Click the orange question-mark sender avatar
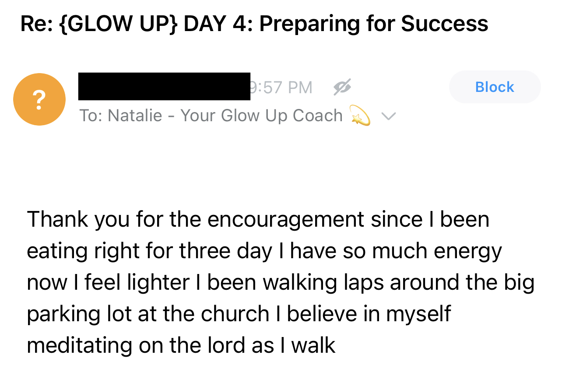This screenshot has height=365, width=562. point(39,99)
